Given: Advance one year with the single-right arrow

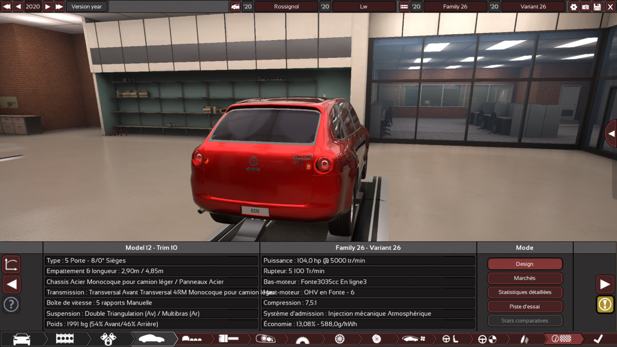Looking at the screenshot, I should [x=48, y=6].
